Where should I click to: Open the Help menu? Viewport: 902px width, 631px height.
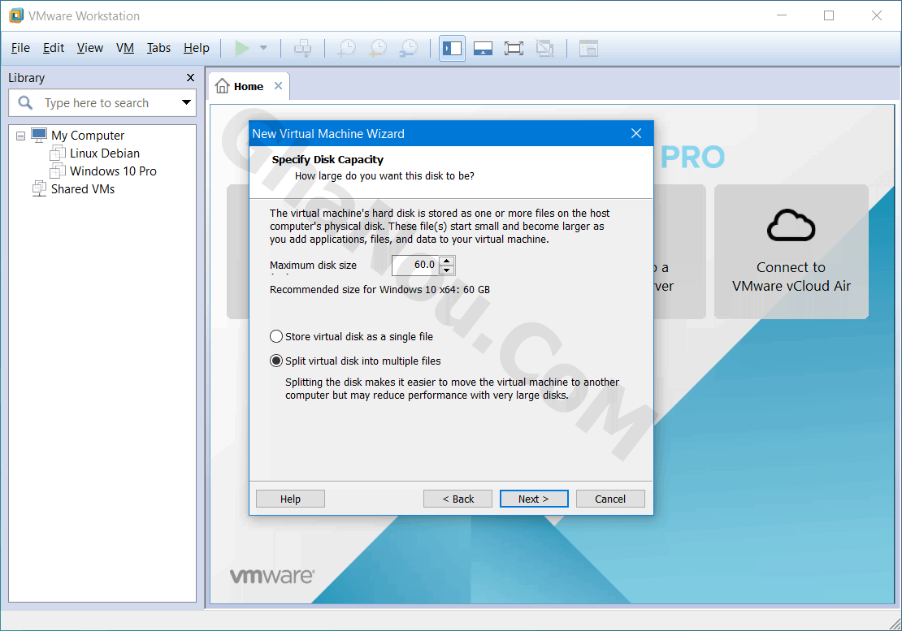coord(196,48)
